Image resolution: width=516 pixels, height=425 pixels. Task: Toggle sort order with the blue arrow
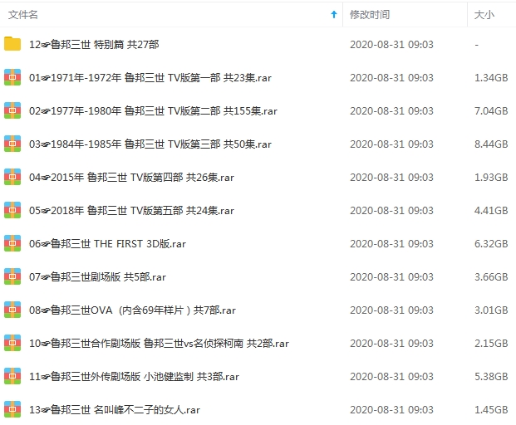click(334, 14)
